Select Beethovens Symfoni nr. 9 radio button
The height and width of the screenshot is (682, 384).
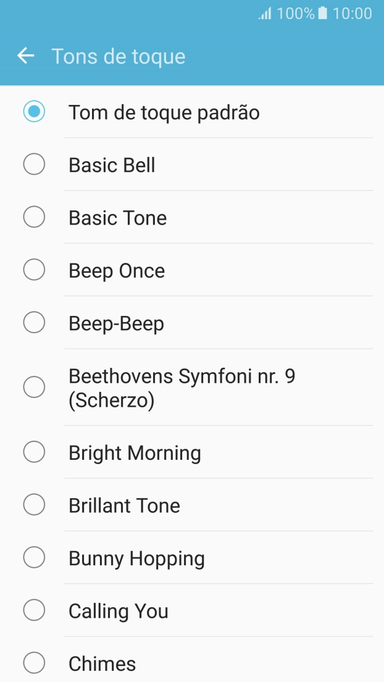point(34,387)
